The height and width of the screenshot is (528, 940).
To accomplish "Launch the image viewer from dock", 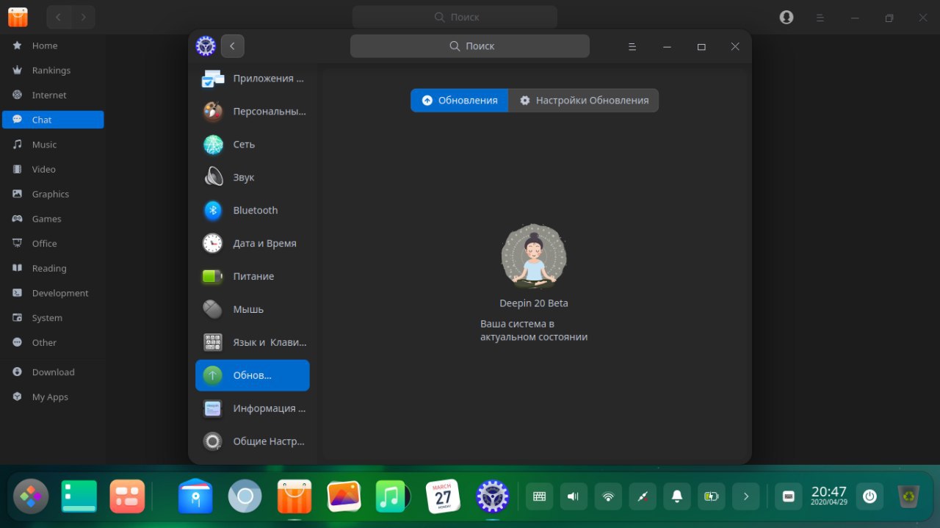I will click(x=344, y=496).
